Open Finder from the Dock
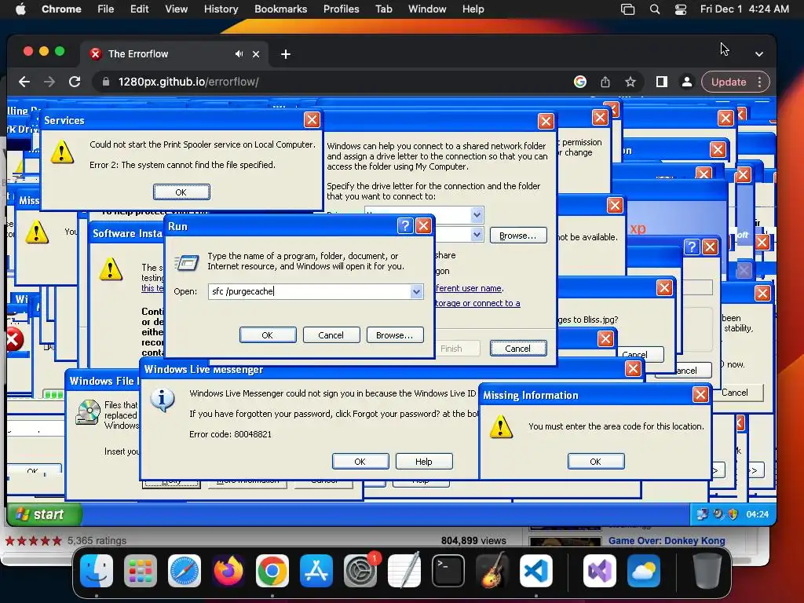804x603 pixels. pyautogui.click(x=97, y=571)
